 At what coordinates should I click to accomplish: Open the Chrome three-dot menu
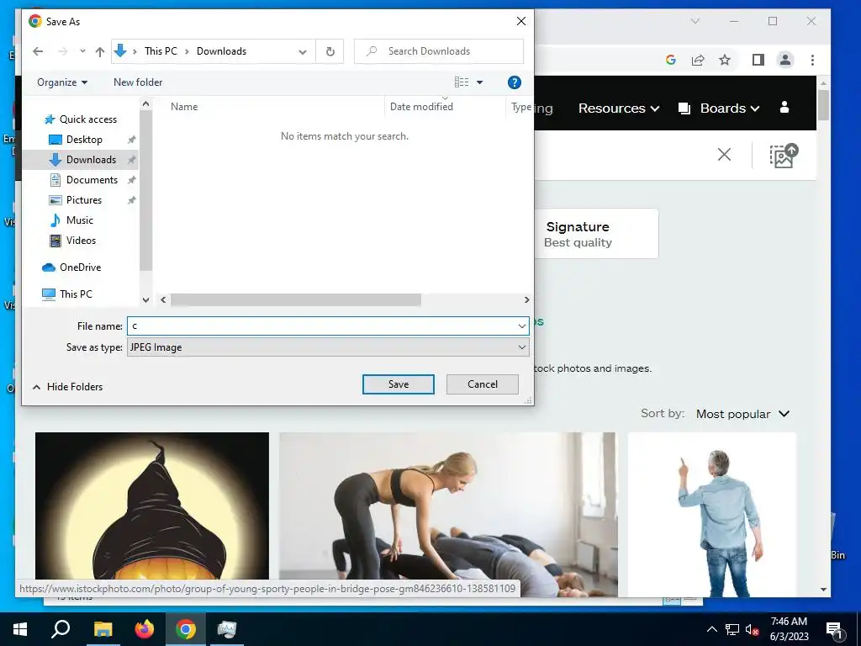pyautogui.click(x=812, y=60)
